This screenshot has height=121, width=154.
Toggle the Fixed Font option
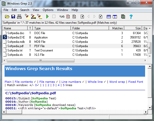coord(136,82)
